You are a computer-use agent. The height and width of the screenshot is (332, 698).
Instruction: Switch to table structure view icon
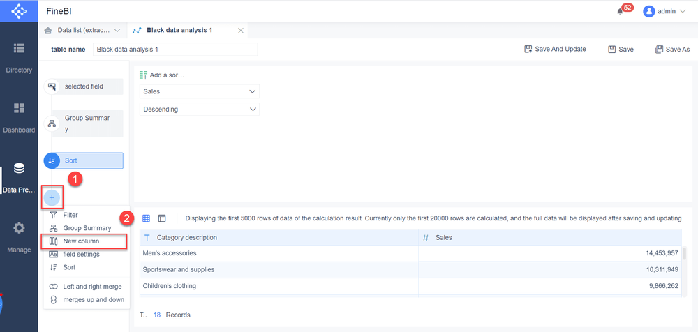pyautogui.click(x=162, y=218)
